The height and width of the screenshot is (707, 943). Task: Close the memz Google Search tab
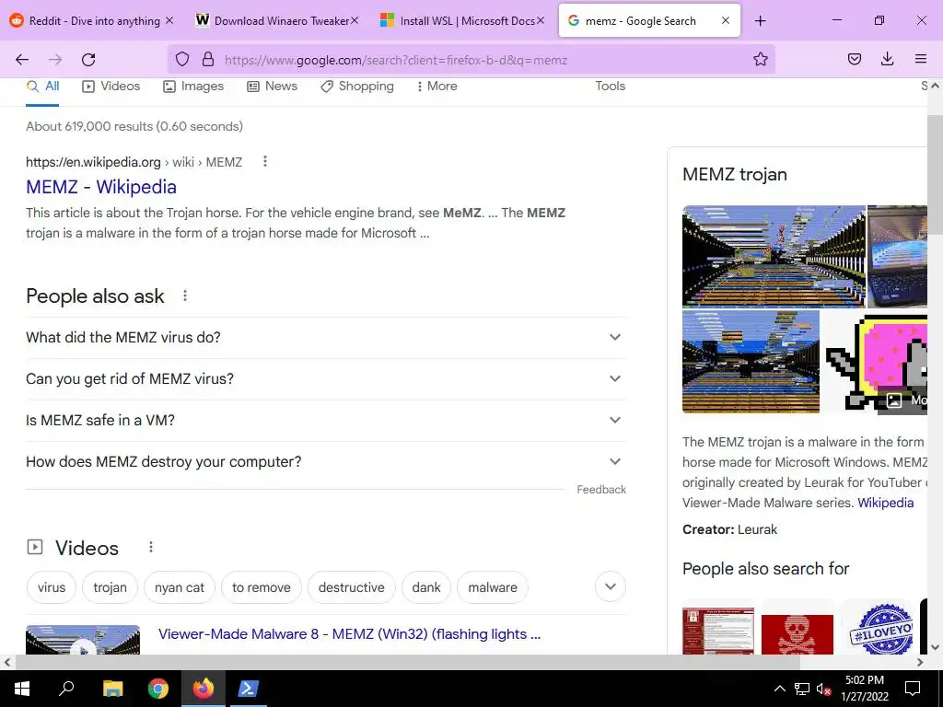click(726, 20)
